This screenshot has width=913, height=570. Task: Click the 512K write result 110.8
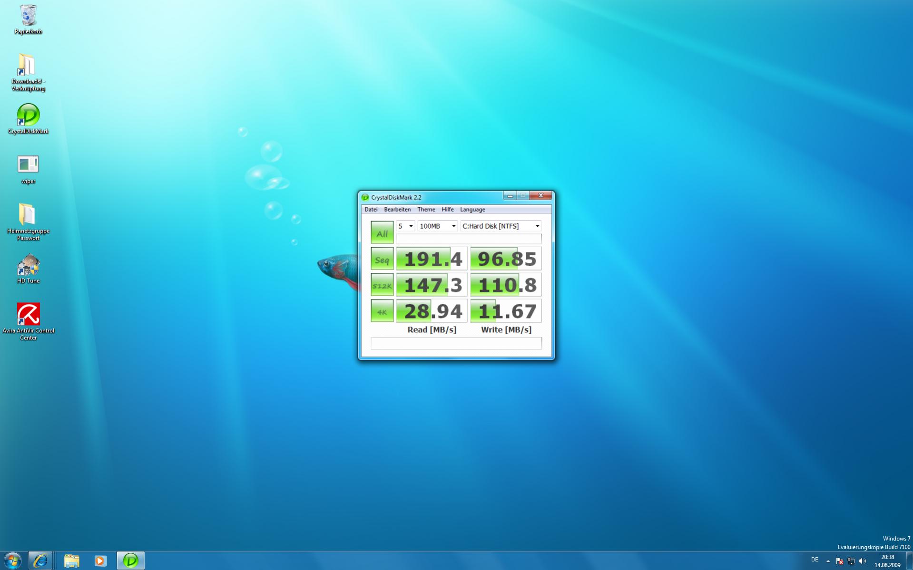[506, 285]
